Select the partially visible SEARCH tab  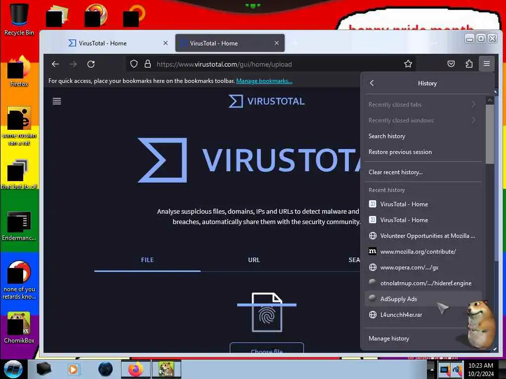click(354, 260)
